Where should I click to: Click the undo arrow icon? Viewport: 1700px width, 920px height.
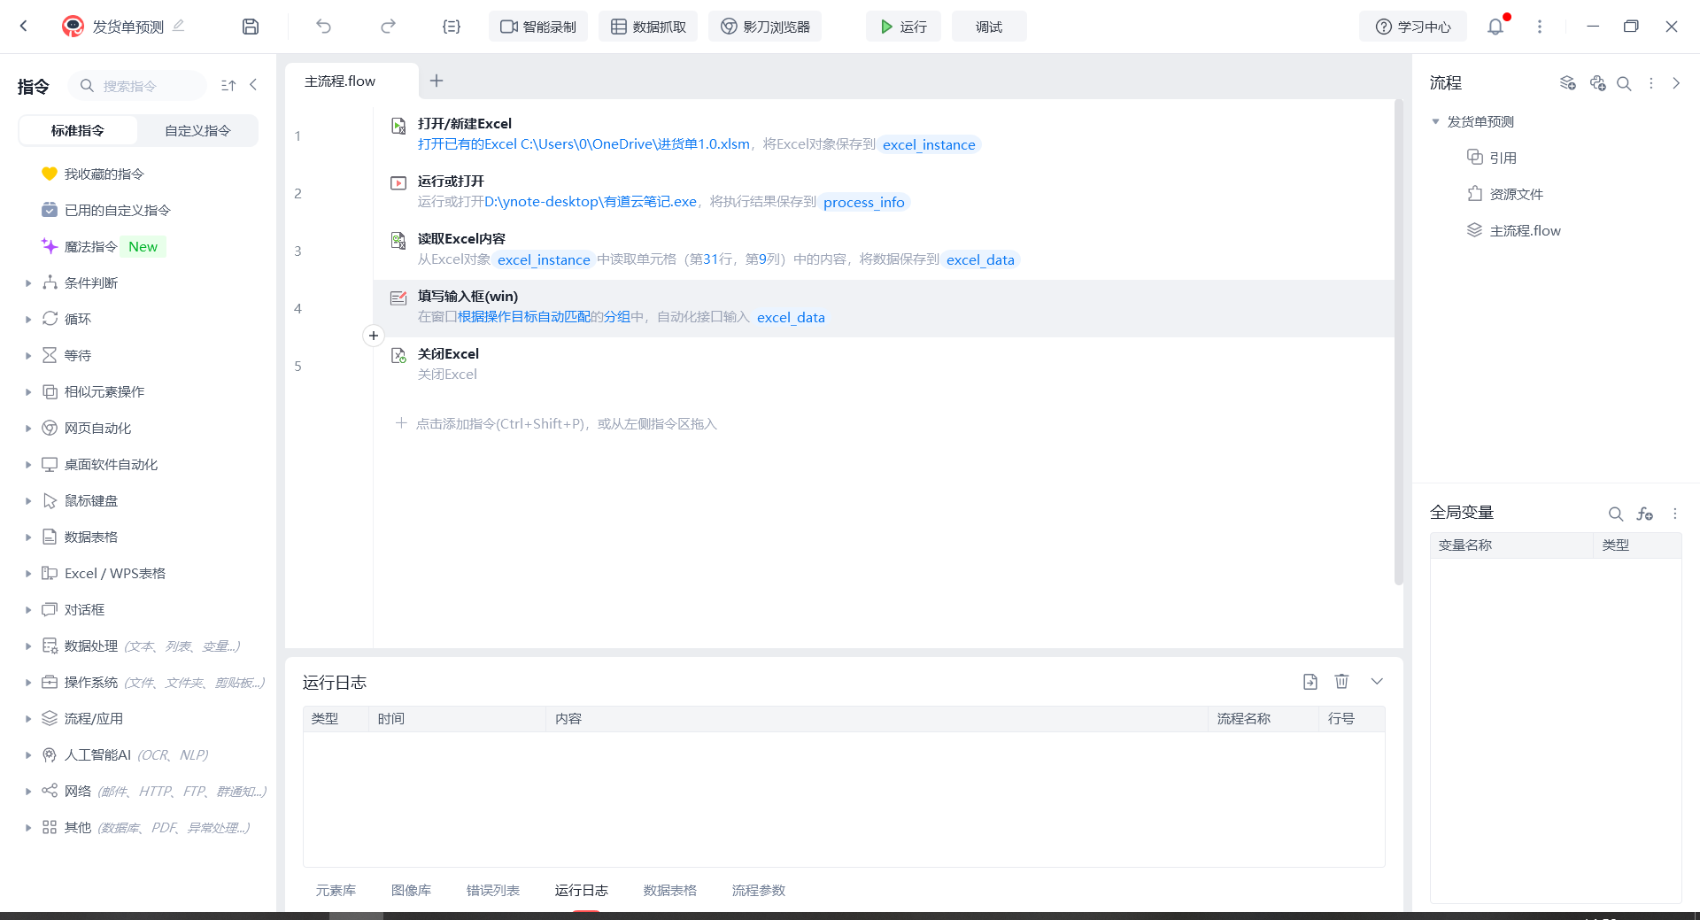[x=323, y=27]
